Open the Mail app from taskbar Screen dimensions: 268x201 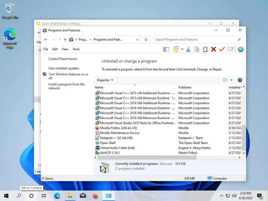pyautogui.click(x=83, y=196)
